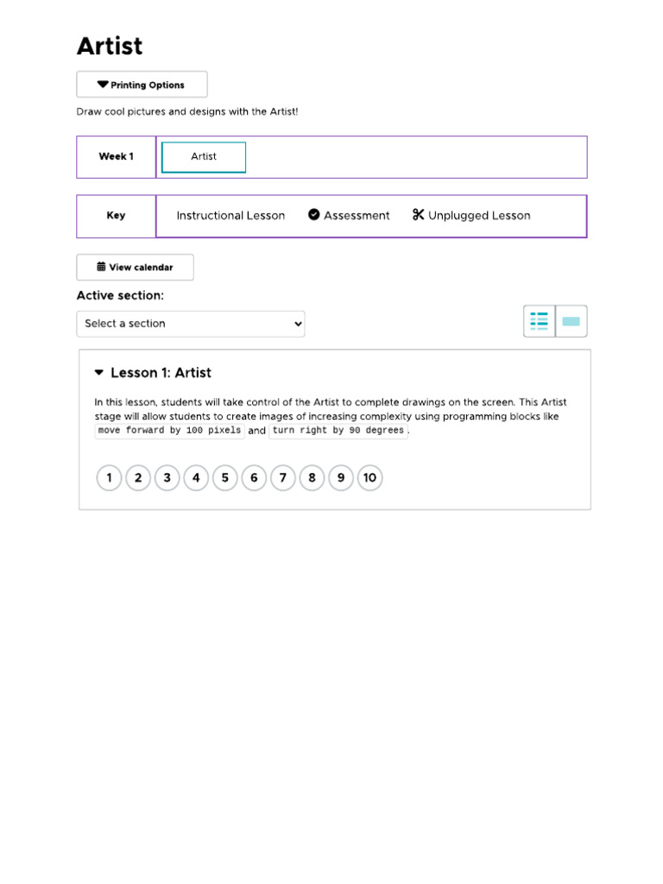
Task: Click the Lesson 1: Artist heading
Action: (x=161, y=373)
